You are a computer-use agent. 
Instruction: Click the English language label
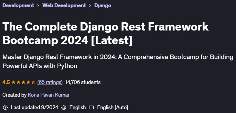78,107
